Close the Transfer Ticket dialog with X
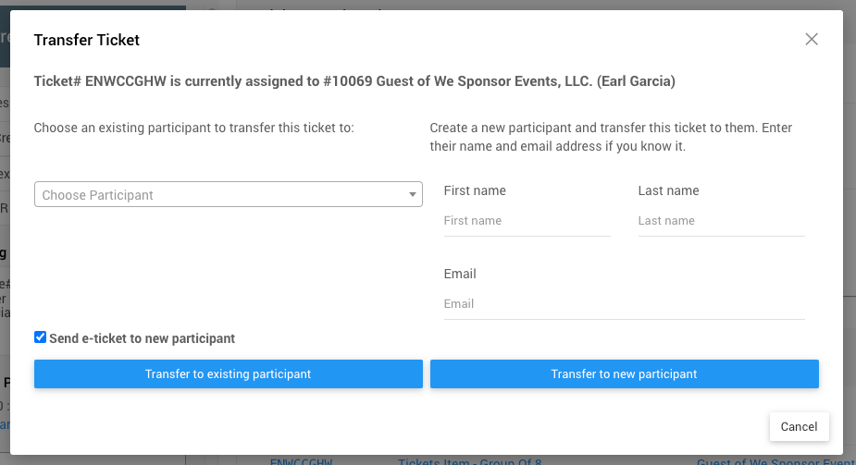 coord(812,39)
